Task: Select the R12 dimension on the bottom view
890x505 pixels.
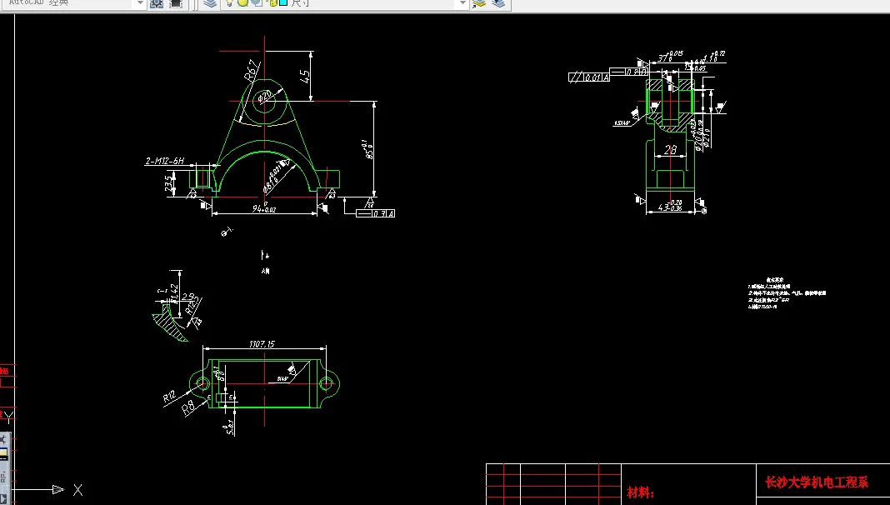Action: pos(170,397)
